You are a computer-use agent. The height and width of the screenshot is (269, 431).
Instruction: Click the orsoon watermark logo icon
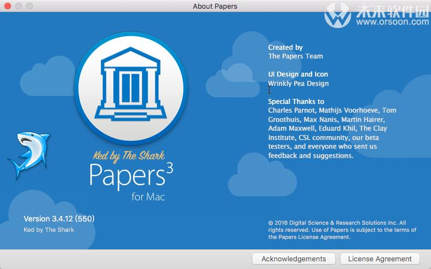(337, 16)
